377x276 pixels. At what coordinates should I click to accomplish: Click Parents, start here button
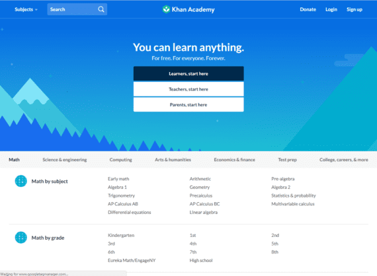(188, 104)
